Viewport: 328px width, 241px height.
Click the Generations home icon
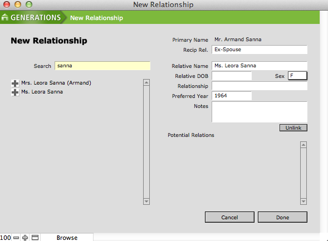4,17
